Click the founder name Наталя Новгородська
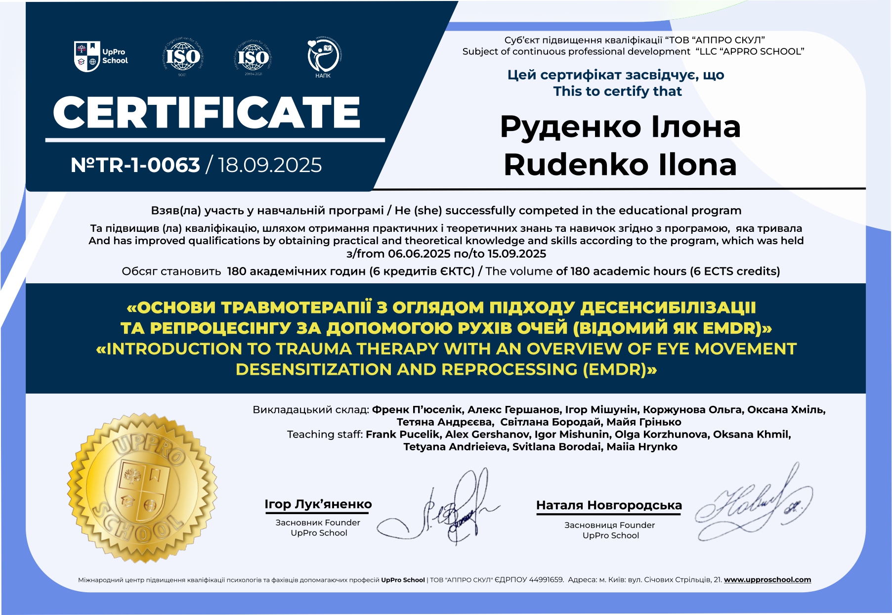Image resolution: width=892 pixels, height=615 pixels. pyautogui.click(x=609, y=505)
